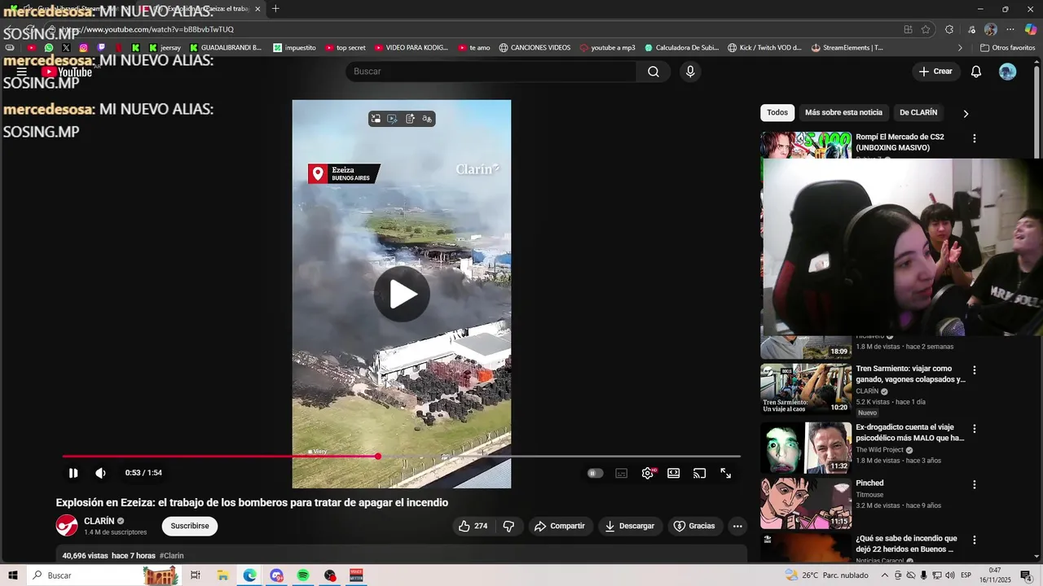Dislike the video

pos(508,526)
